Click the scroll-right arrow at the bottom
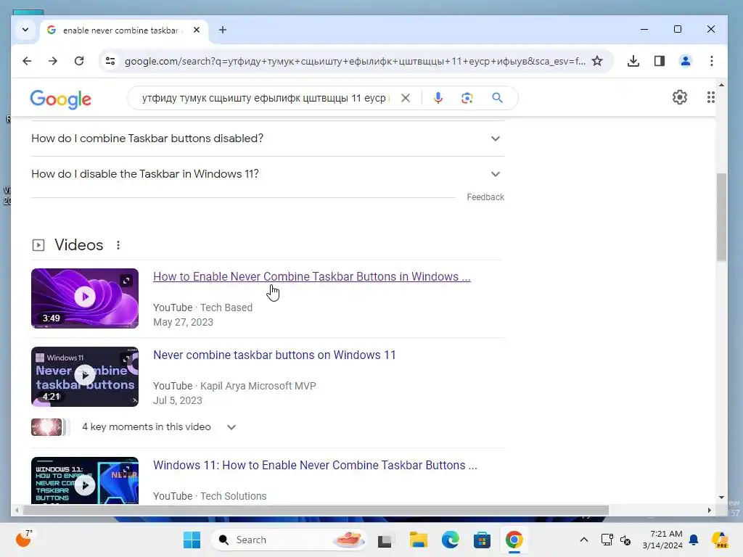Viewport: 743px width, 557px height. 709,510
